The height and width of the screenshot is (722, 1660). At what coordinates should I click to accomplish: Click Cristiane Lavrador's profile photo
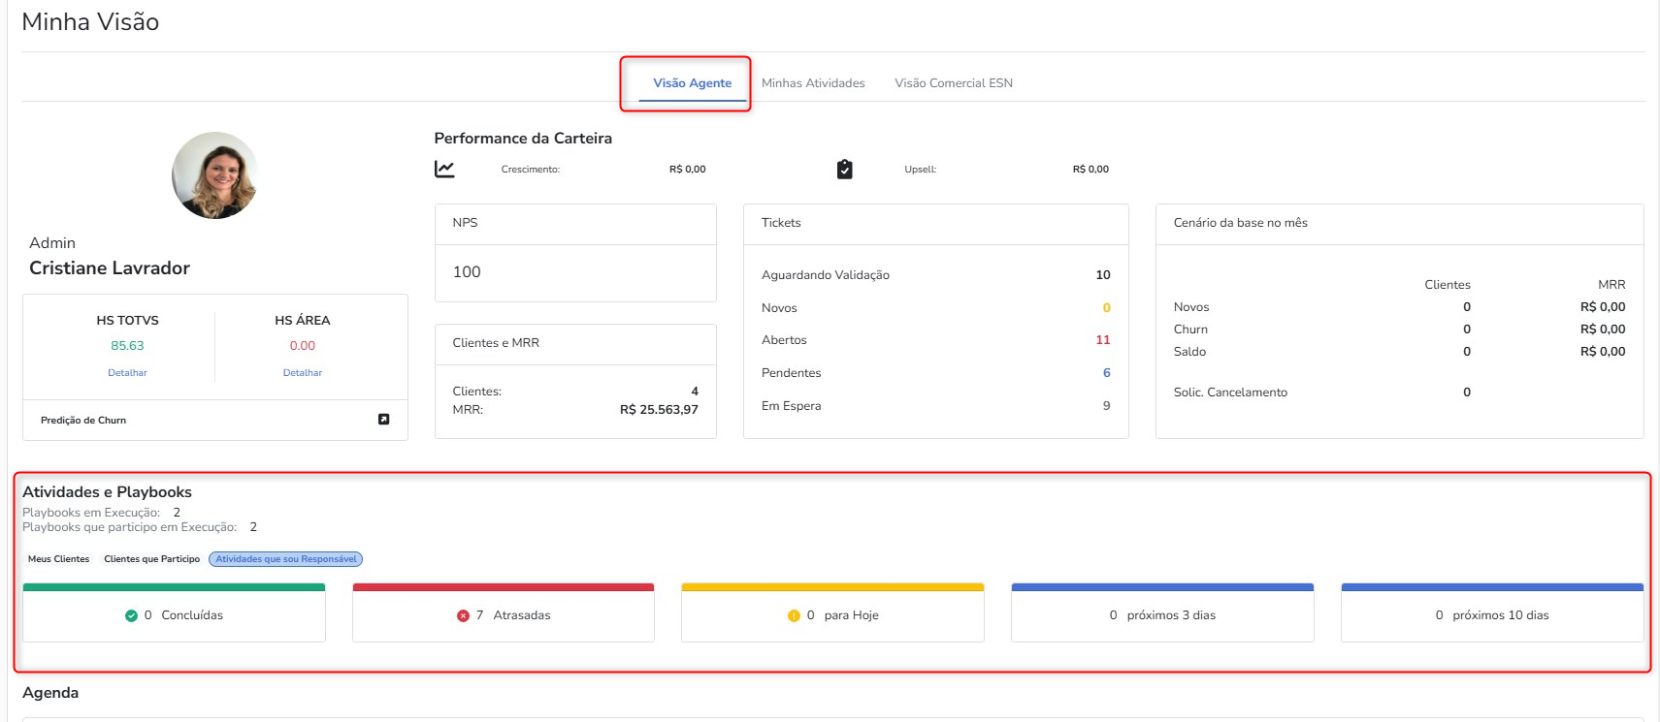pos(214,175)
